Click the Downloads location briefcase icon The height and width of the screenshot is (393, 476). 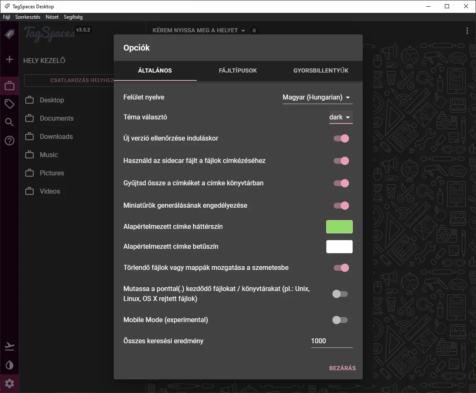[x=29, y=136]
